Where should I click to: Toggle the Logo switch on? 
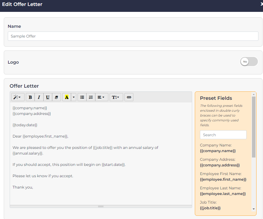click(249, 62)
